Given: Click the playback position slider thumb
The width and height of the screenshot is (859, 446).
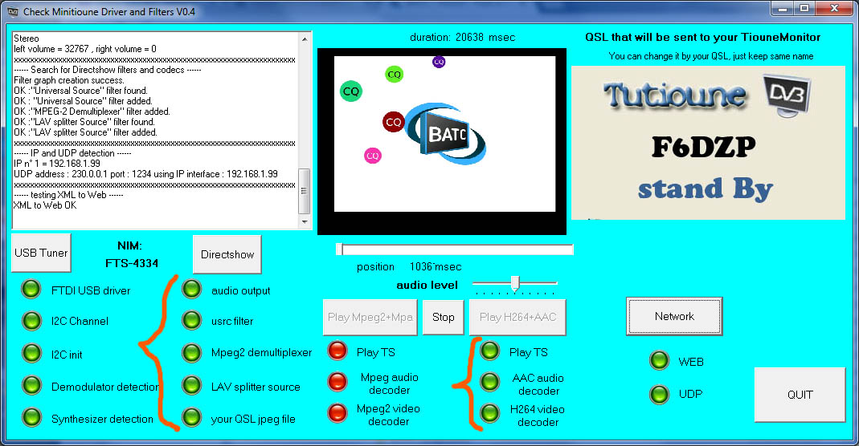Looking at the screenshot, I should (x=340, y=249).
